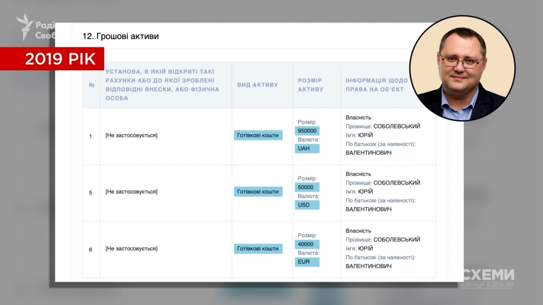The width and height of the screenshot is (543, 305).
Task: Click the circular portrait photo
Action: coord(462,68)
